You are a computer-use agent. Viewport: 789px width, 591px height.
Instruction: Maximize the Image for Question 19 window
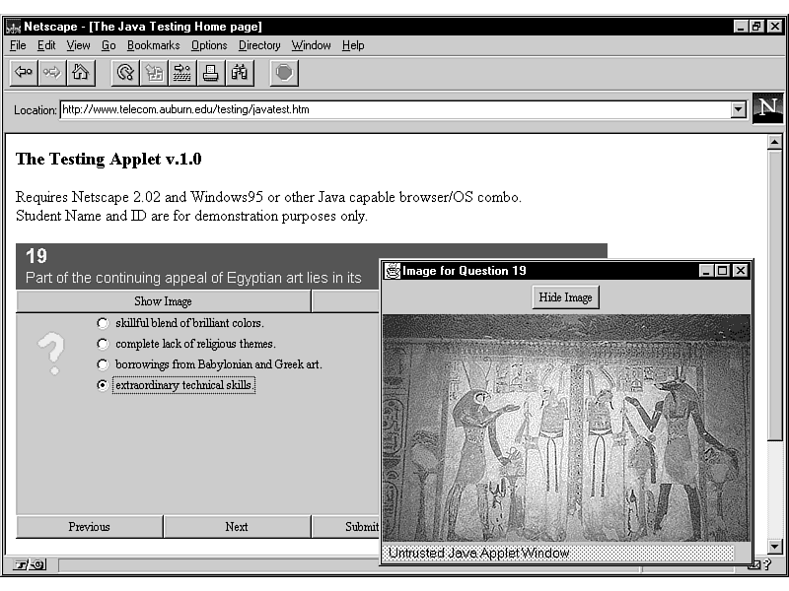(722, 271)
